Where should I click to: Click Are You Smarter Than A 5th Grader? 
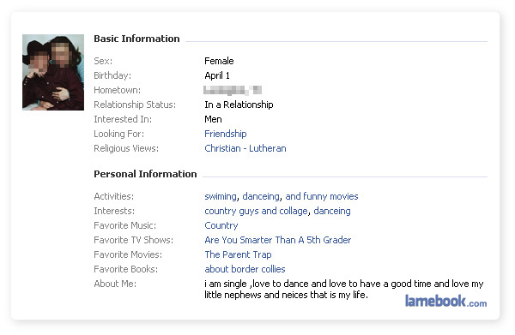pos(278,240)
